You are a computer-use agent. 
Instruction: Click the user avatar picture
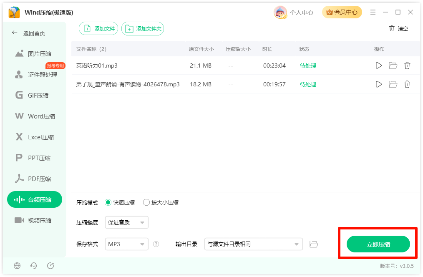280,13
